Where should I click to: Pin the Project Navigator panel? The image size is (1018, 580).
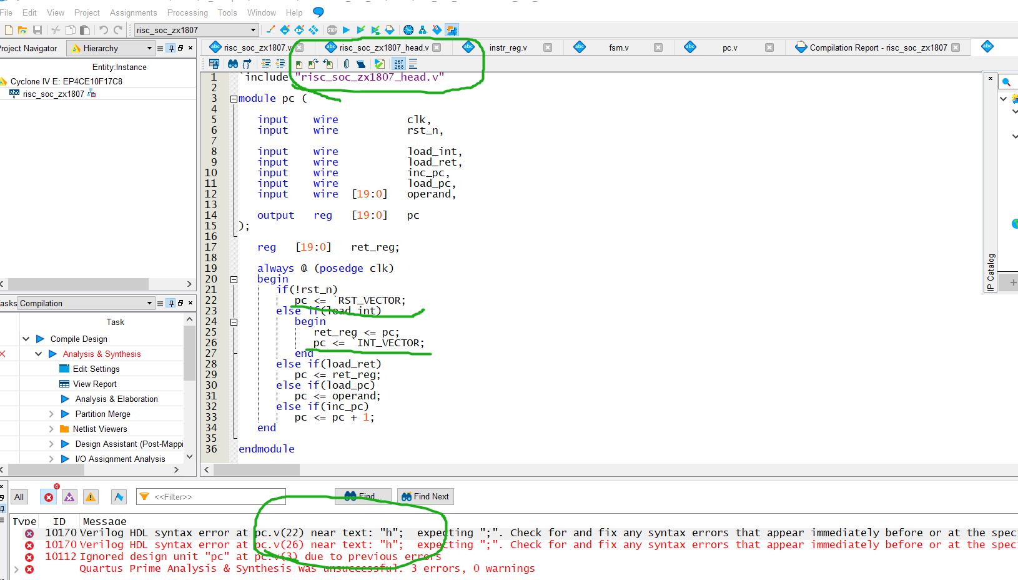(x=170, y=48)
